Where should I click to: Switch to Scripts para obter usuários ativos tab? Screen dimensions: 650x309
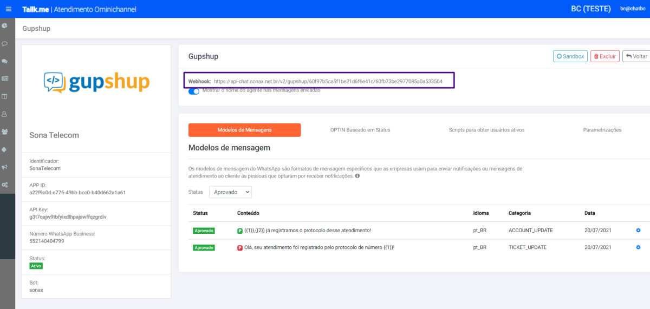[x=486, y=130]
